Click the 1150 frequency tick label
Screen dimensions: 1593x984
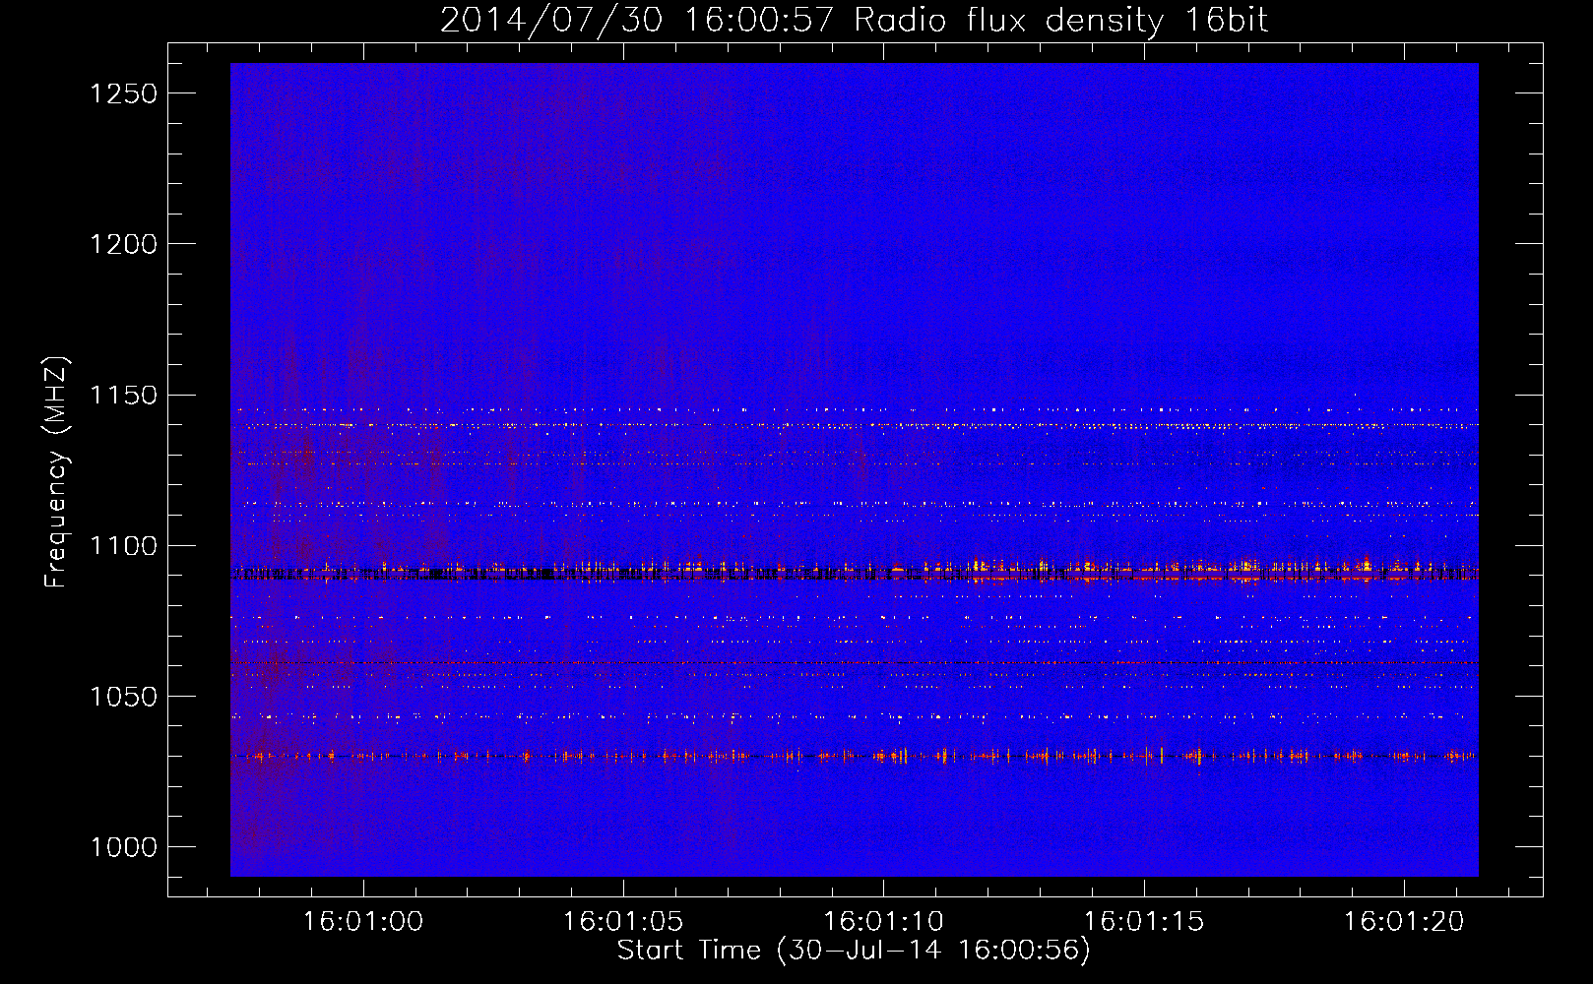tap(123, 395)
